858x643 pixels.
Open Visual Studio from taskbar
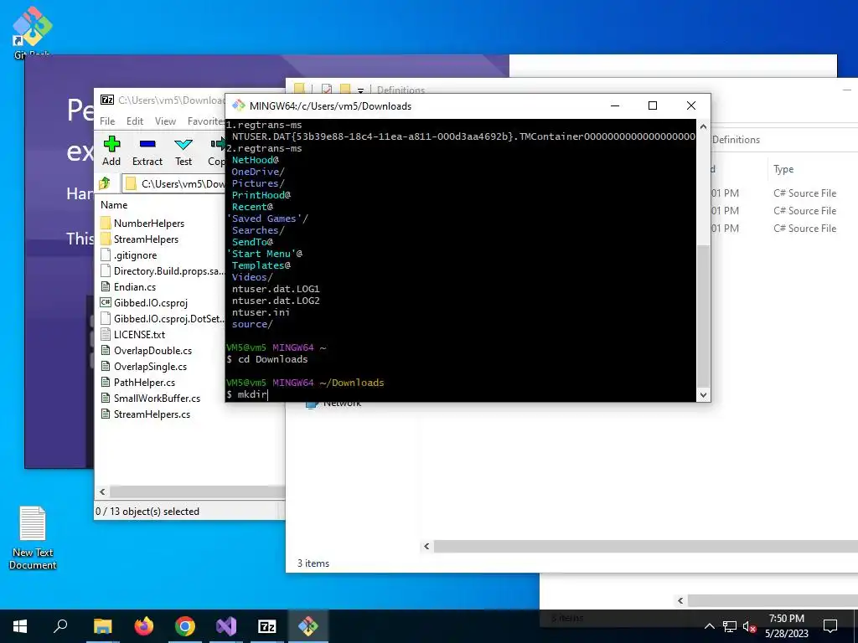point(226,626)
